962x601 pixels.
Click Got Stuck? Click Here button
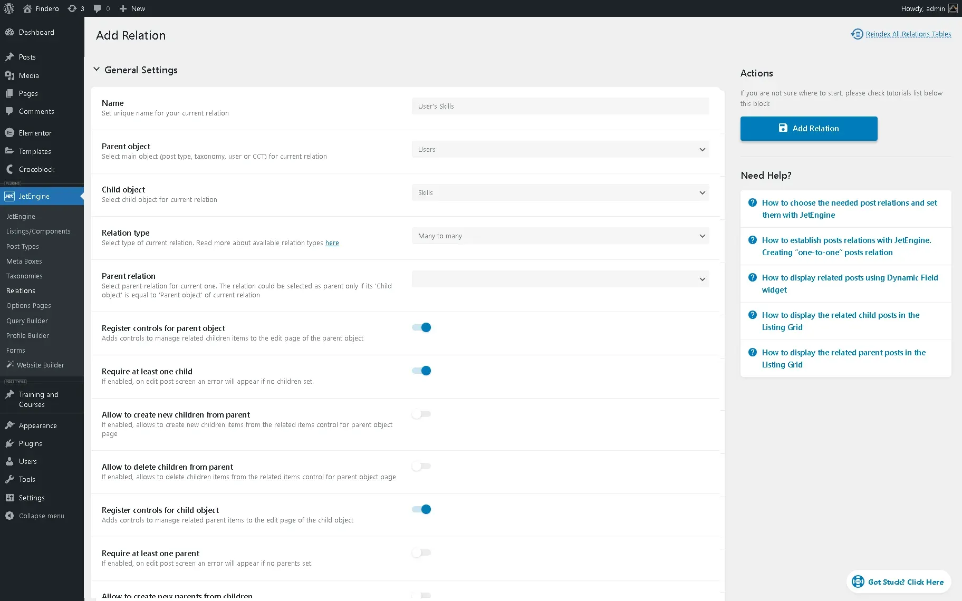(899, 582)
